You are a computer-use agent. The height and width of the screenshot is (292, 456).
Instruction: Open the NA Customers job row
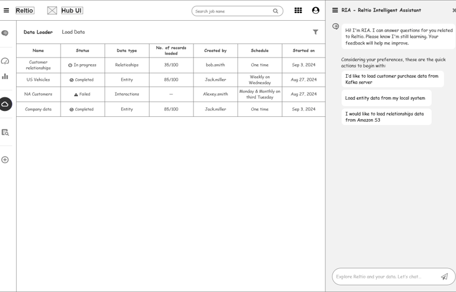(x=38, y=94)
